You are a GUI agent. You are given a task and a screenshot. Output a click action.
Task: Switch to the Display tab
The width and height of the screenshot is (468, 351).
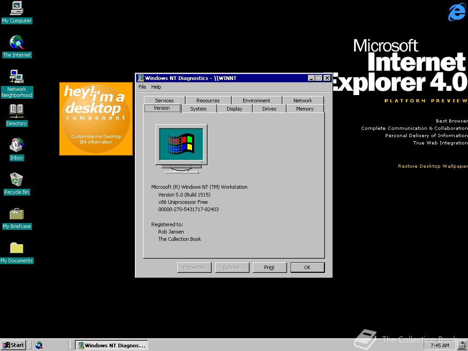pos(234,109)
